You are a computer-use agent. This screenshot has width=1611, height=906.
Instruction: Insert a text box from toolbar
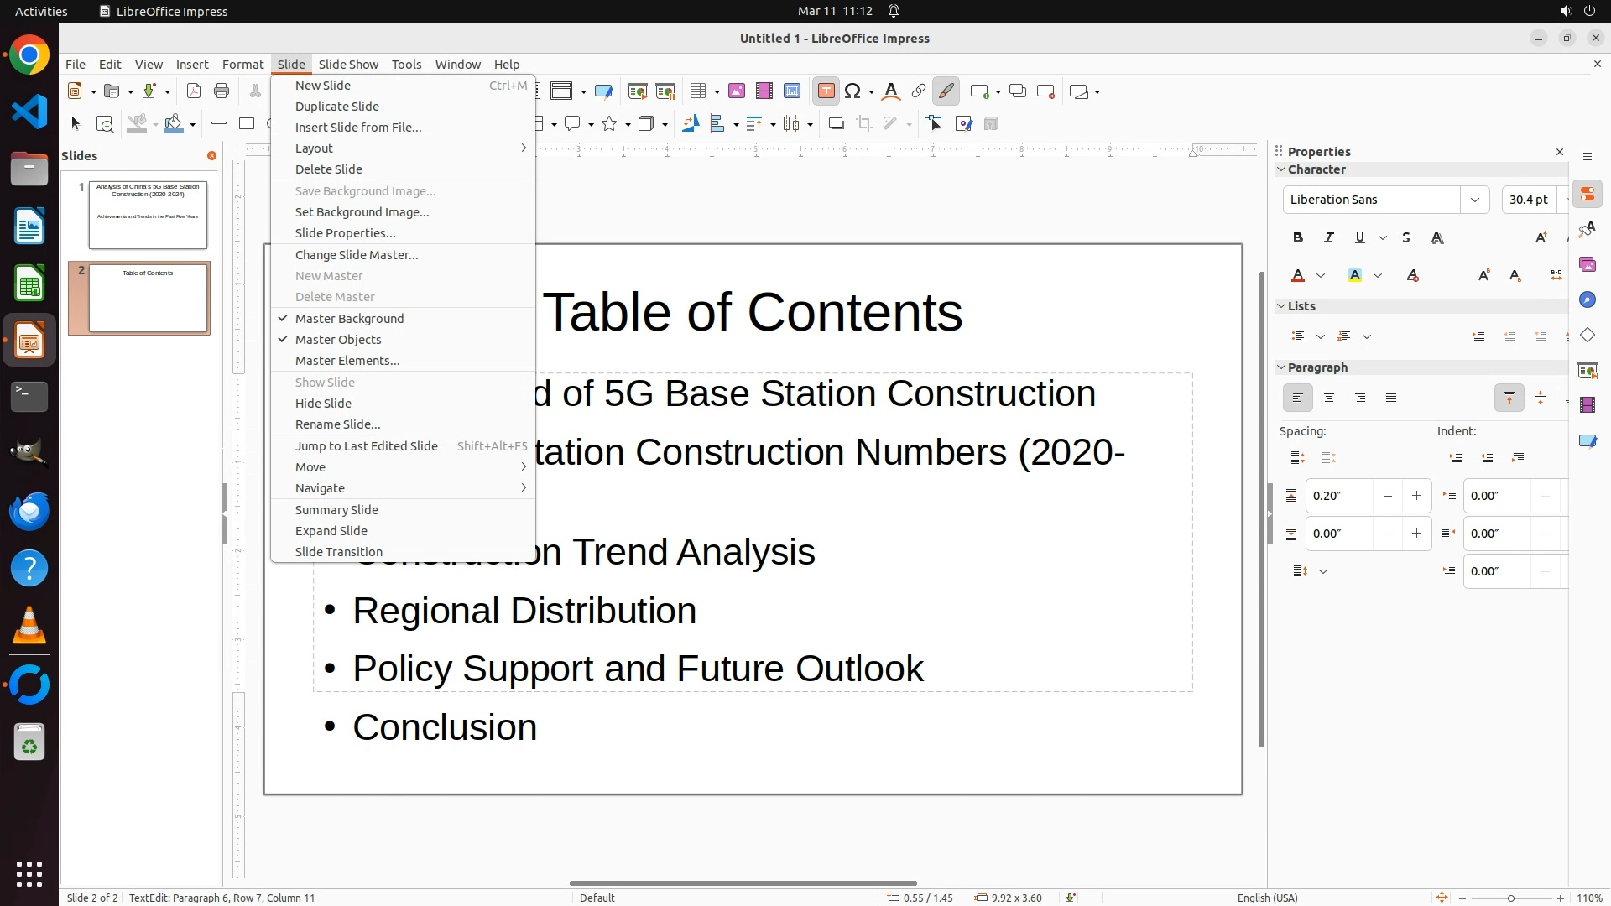point(826,91)
